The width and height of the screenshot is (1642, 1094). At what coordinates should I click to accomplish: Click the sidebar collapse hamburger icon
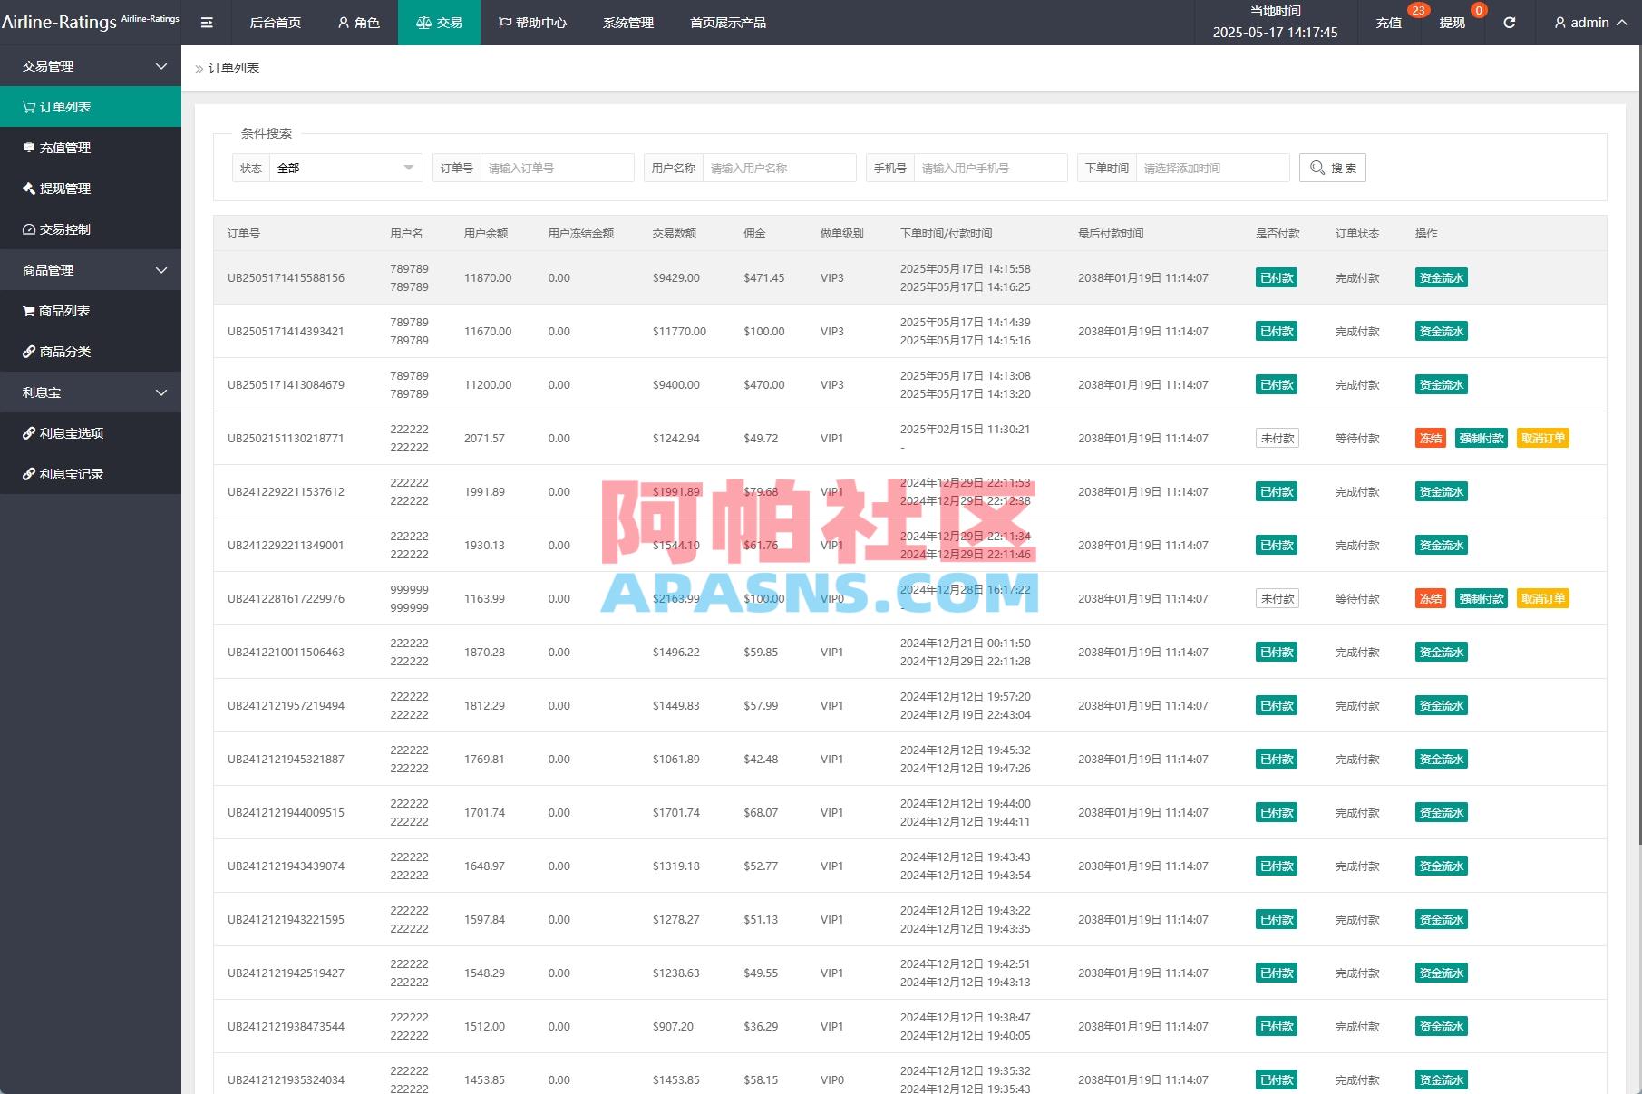(206, 22)
